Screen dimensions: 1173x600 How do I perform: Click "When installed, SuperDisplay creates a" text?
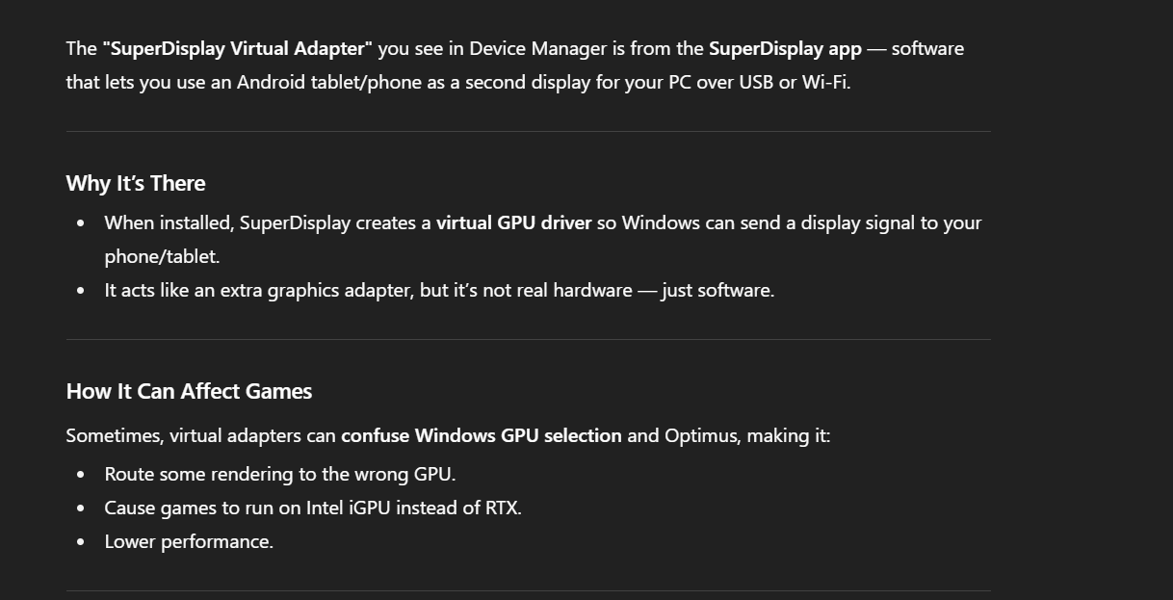[268, 222]
